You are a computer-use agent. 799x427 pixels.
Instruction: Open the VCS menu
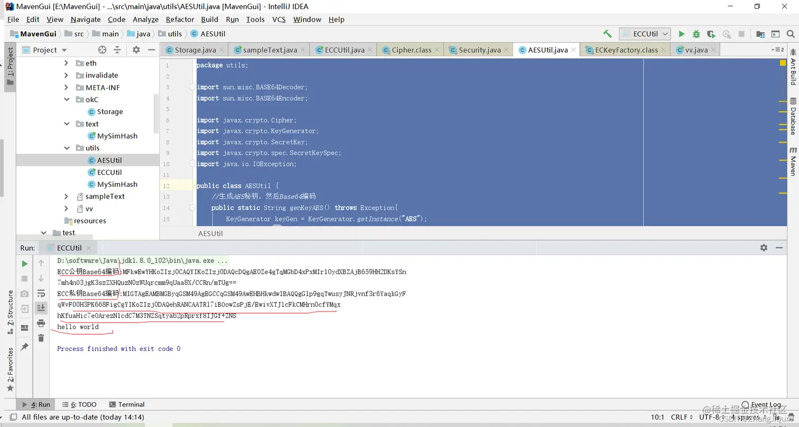coord(278,19)
